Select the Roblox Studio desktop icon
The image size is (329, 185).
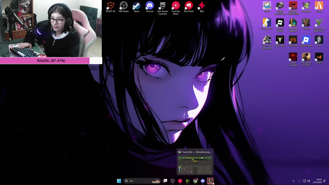280,25
